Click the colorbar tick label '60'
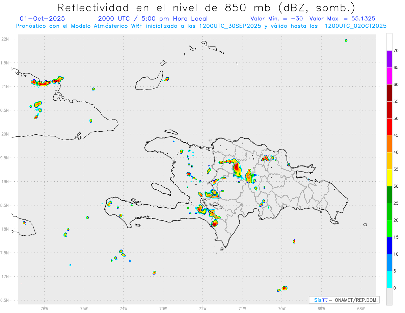The height and width of the screenshot is (313, 405). tap(396, 84)
